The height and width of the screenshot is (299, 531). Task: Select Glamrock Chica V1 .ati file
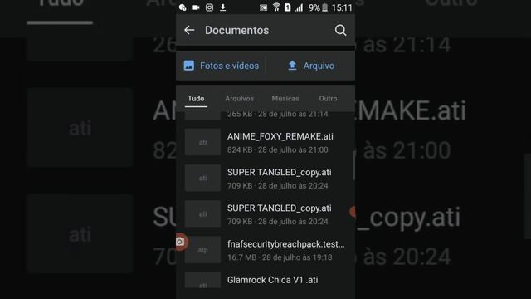pos(265,281)
